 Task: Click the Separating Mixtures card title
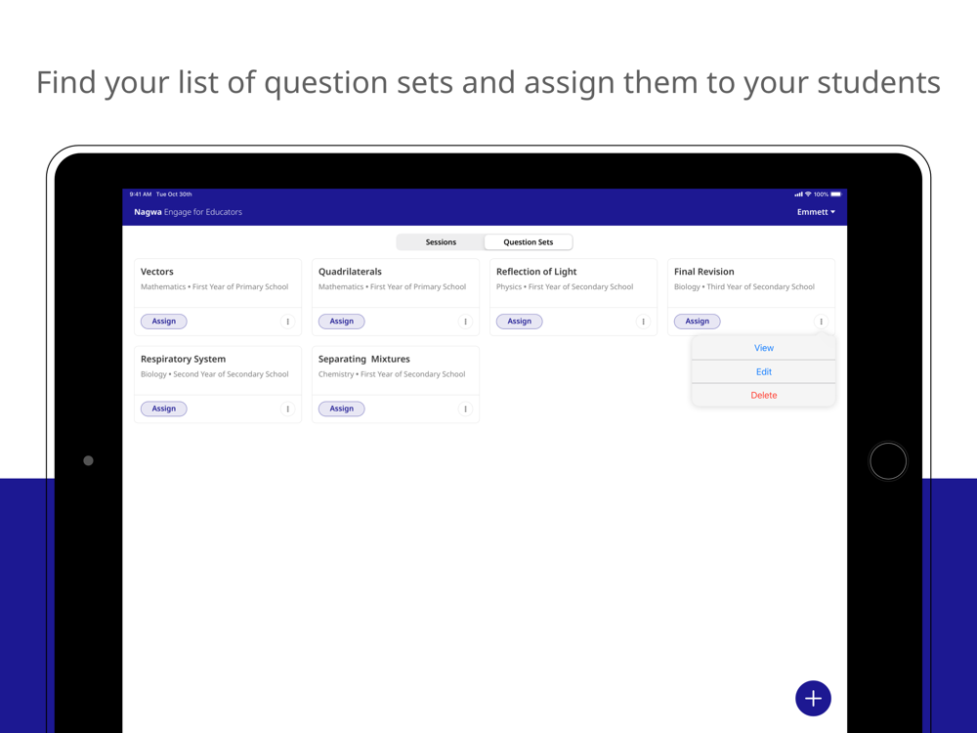pyautogui.click(x=363, y=359)
